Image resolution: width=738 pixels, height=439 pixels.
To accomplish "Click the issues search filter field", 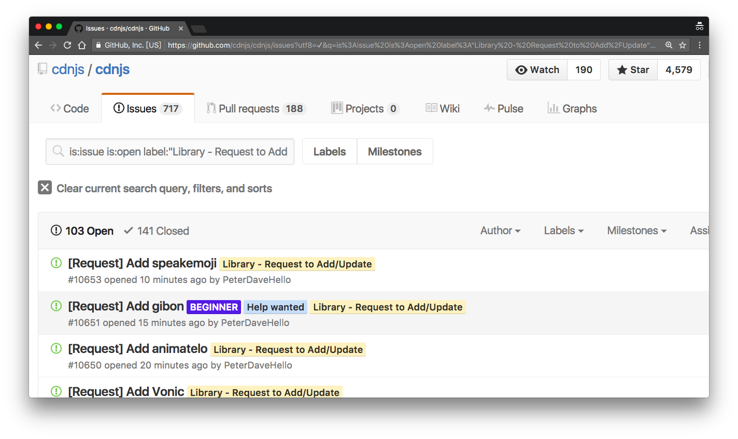I will click(x=170, y=151).
